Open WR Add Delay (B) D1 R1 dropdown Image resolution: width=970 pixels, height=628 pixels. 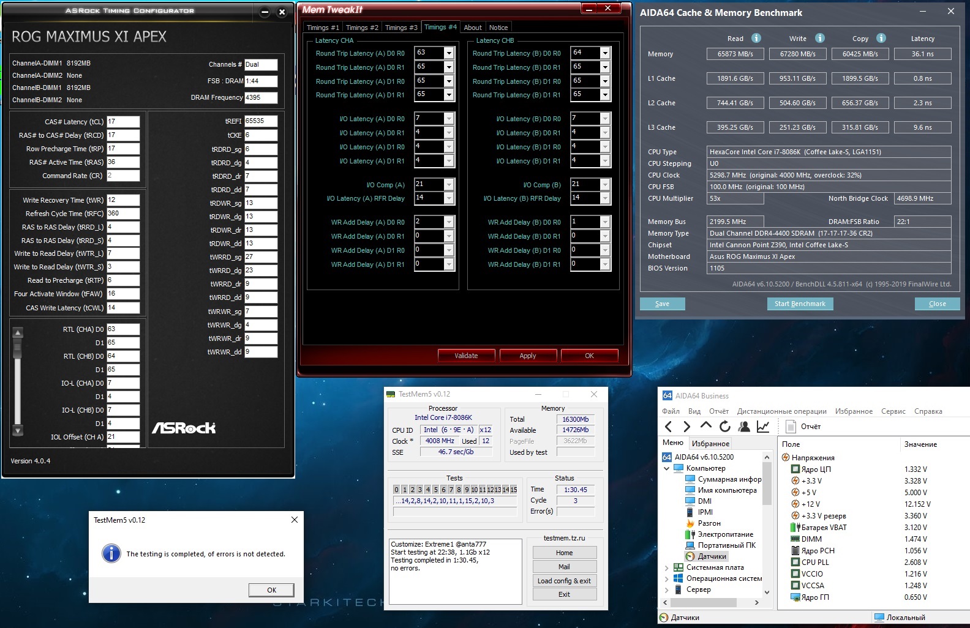pos(605,264)
